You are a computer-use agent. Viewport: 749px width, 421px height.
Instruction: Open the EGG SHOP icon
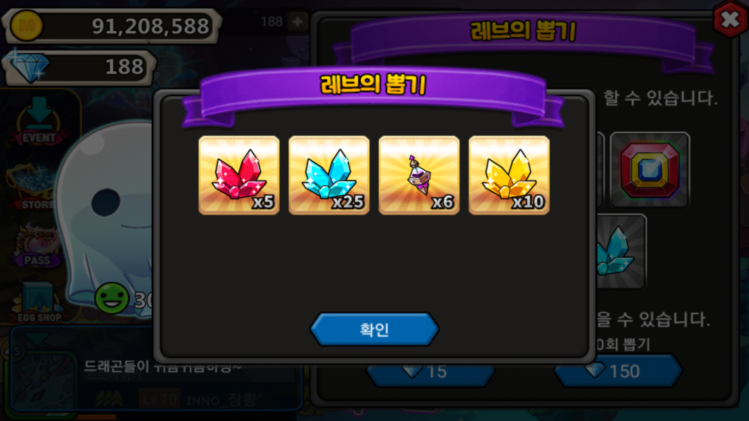[x=39, y=302]
